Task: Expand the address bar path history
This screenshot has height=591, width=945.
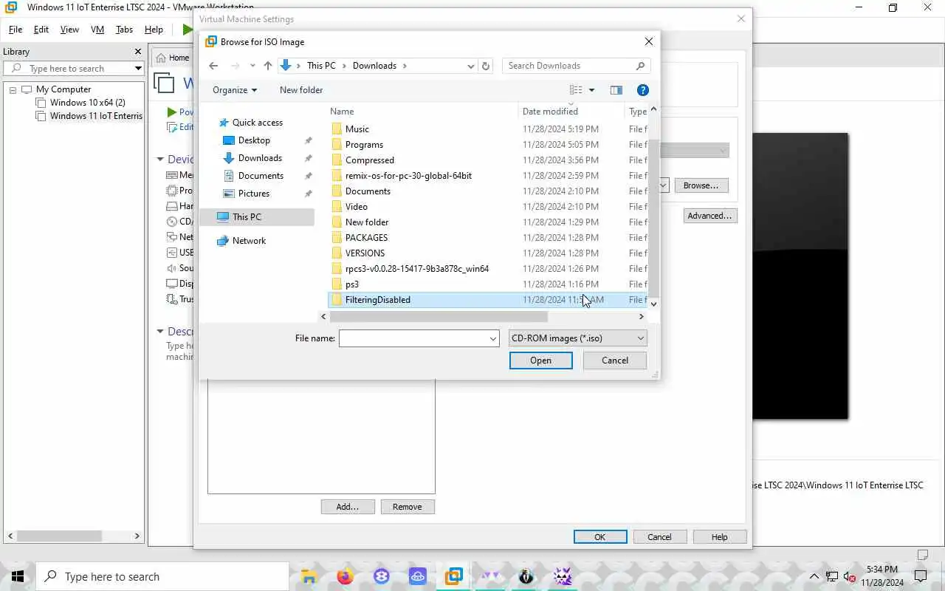Action: (x=471, y=66)
